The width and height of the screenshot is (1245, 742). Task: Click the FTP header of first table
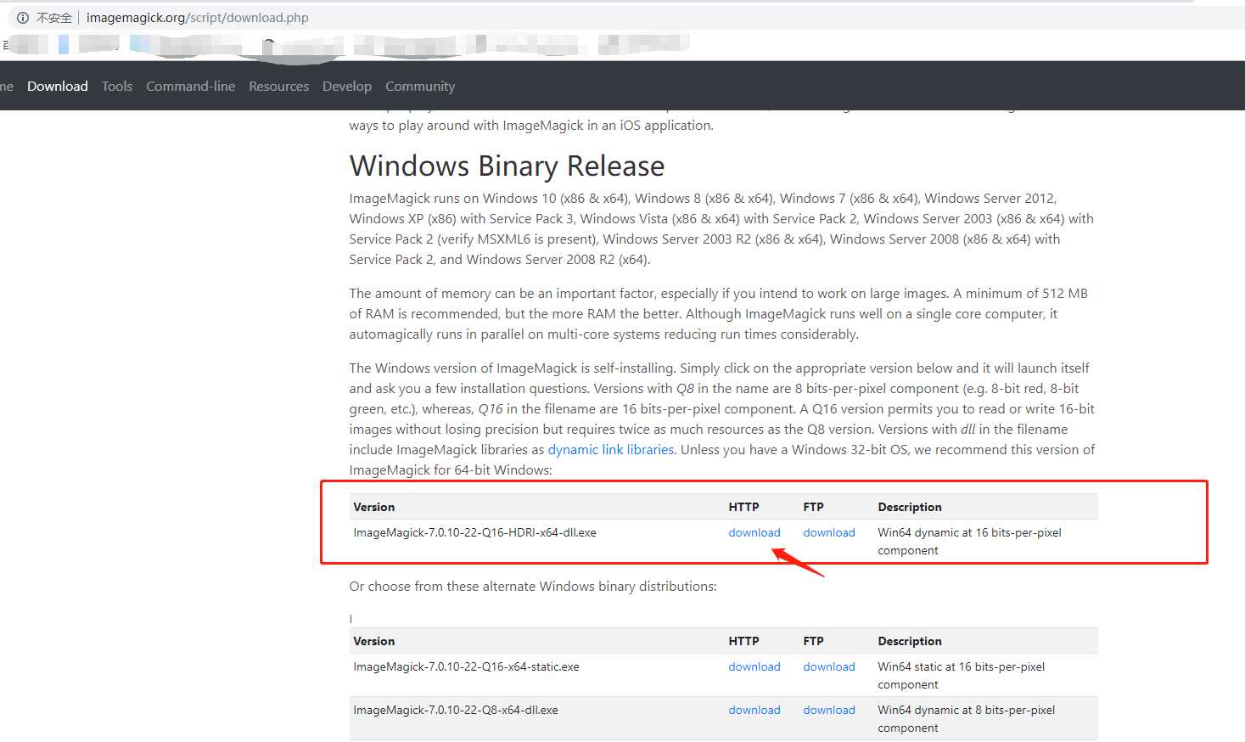(813, 507)
